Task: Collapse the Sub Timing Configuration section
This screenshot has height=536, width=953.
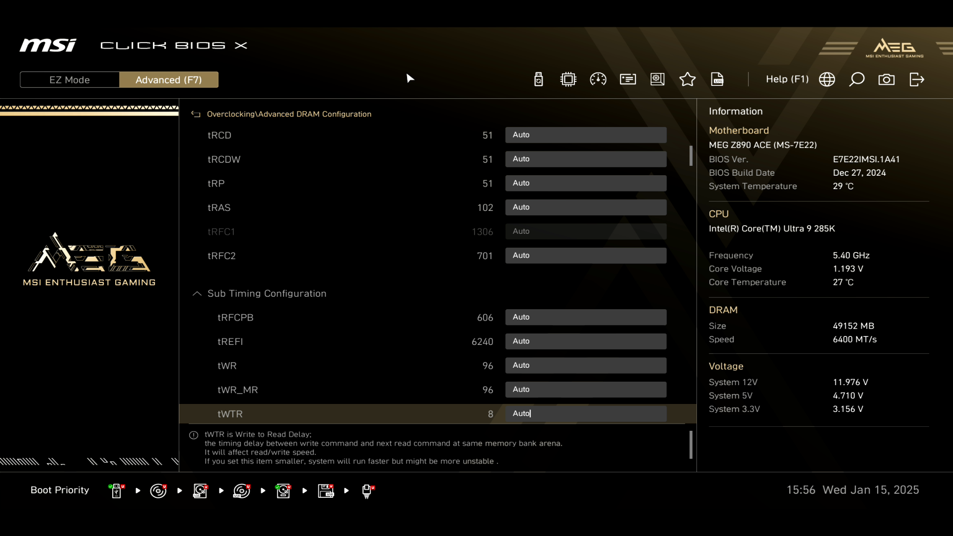Action: 197,294
